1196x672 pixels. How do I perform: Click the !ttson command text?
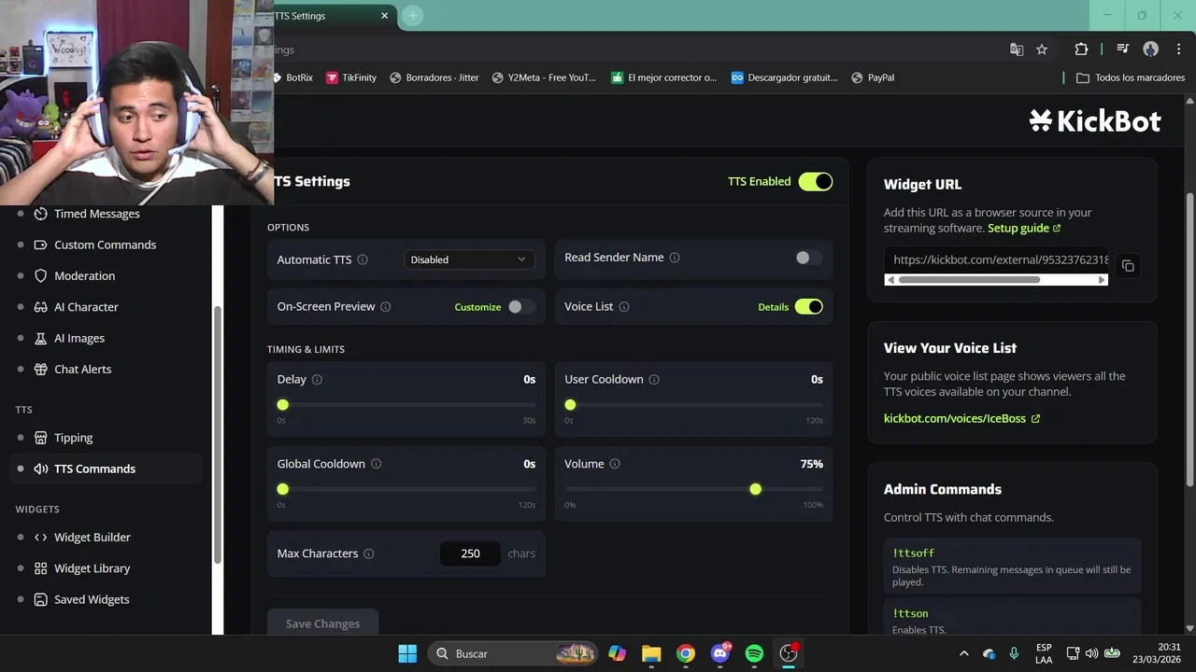point(910,613)
